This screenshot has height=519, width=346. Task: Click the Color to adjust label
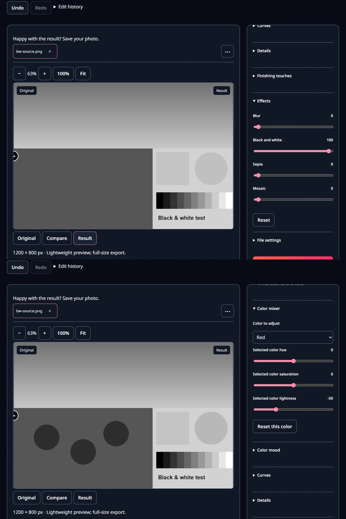[266, 323]
